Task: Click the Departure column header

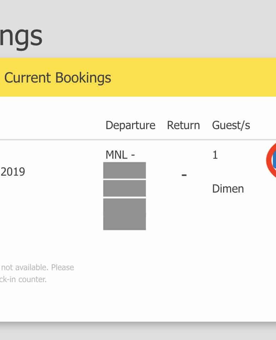Action: [x=130, y=125]
